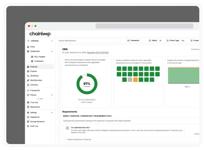Open the Framework filter dropdown
This screenshot has width=204, height=150.
(x=133, y=40)
